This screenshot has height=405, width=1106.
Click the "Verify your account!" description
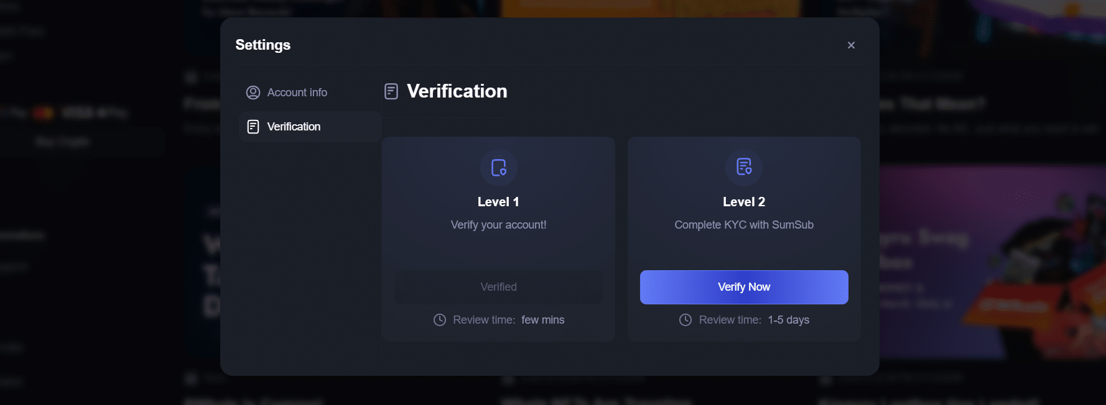point(498,225)
